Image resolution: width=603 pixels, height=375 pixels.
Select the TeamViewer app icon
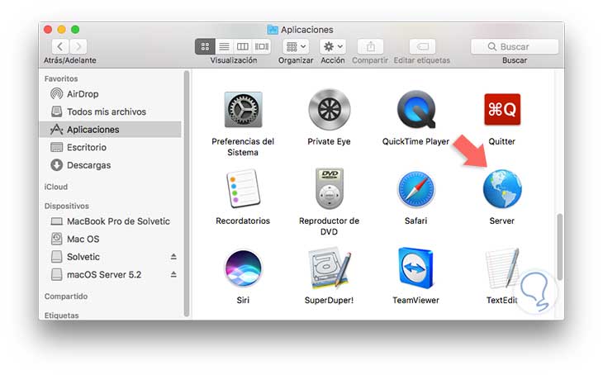point(415,268)
